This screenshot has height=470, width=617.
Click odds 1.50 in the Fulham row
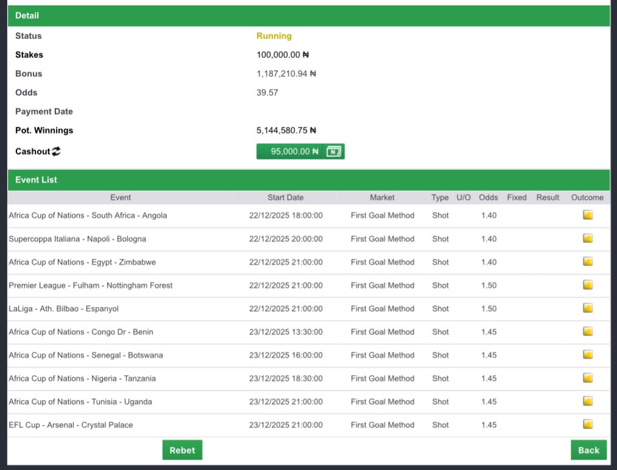click(x=489, y=286)
